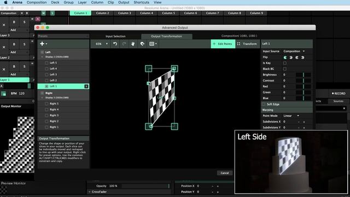Grab the top-right corner warp handle
The height and width of the screenshot is (197, 350).
(x=174, y=68)
